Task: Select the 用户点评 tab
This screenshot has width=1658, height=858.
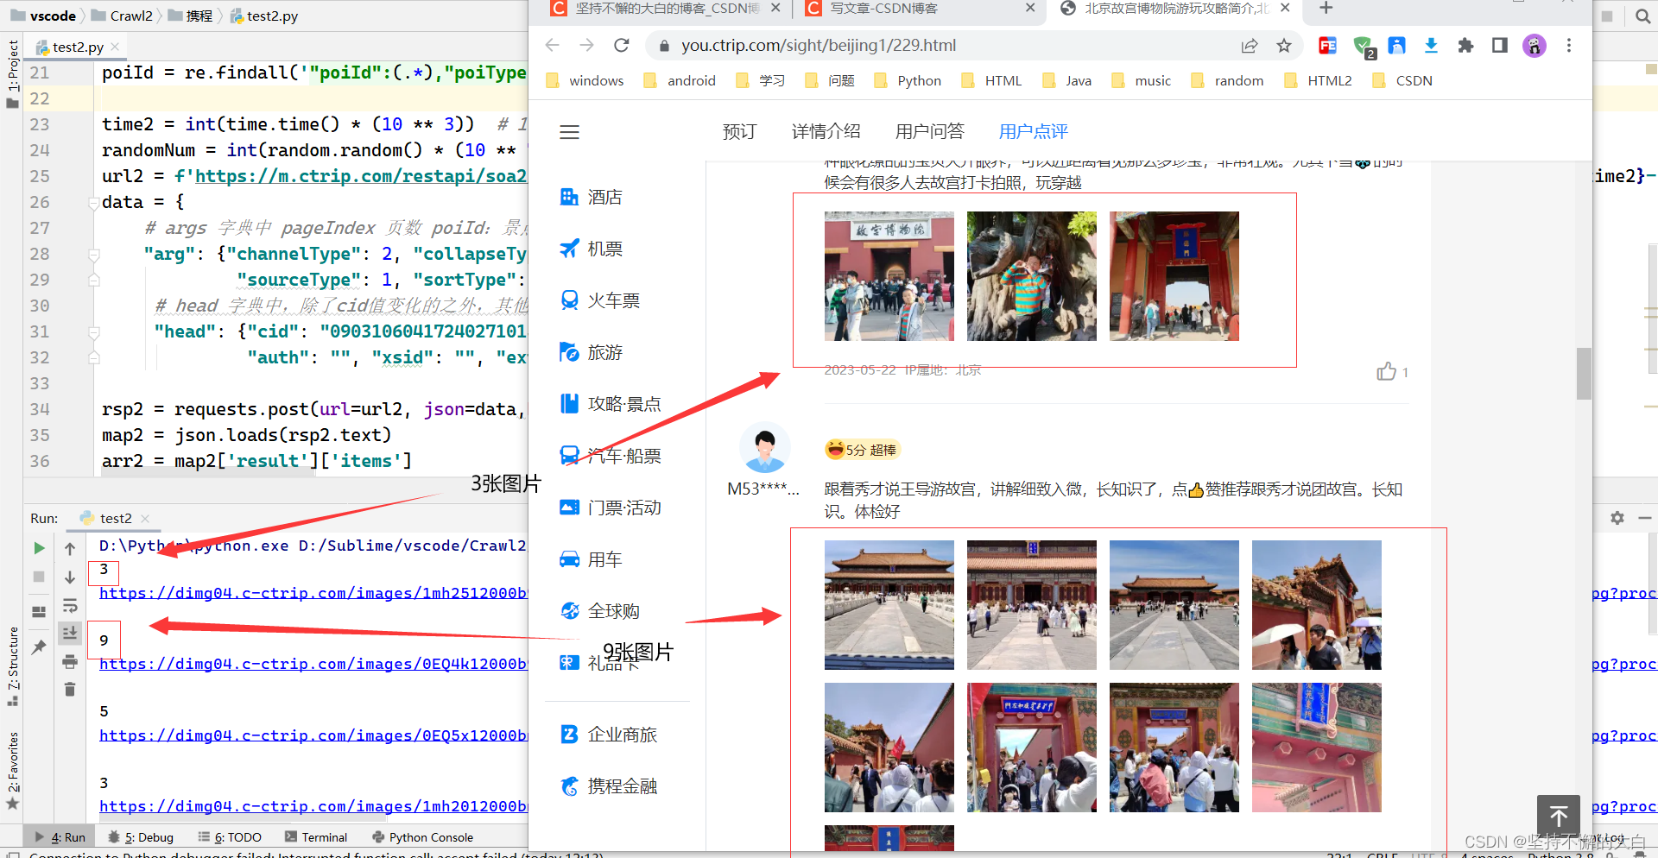Action: click(1034, 132)
